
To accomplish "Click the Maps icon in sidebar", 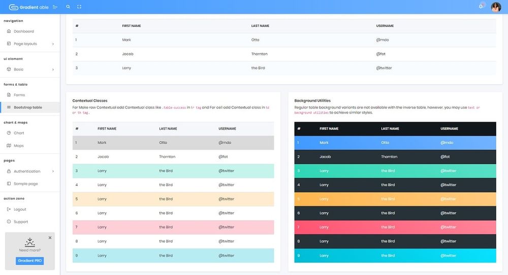I will coord(9,145).
